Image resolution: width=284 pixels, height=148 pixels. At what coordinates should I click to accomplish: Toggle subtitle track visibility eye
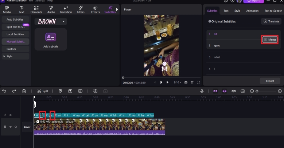tap(10, 115)
